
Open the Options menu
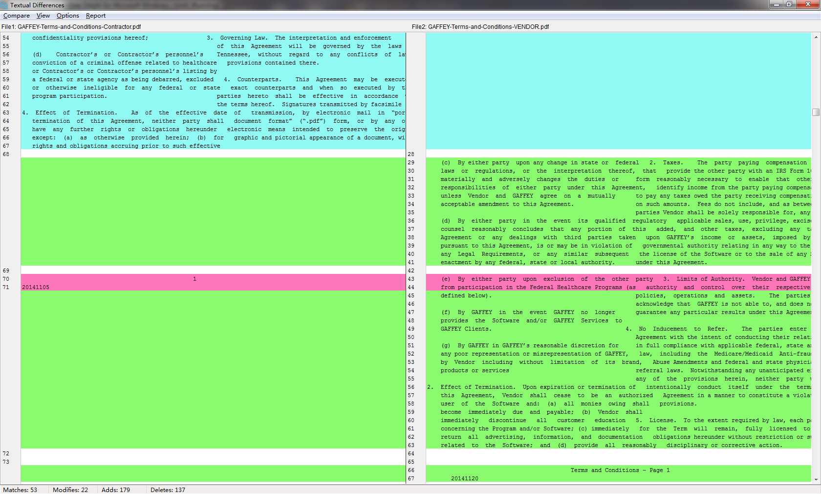pyautogui.click(x=68, y=16)
